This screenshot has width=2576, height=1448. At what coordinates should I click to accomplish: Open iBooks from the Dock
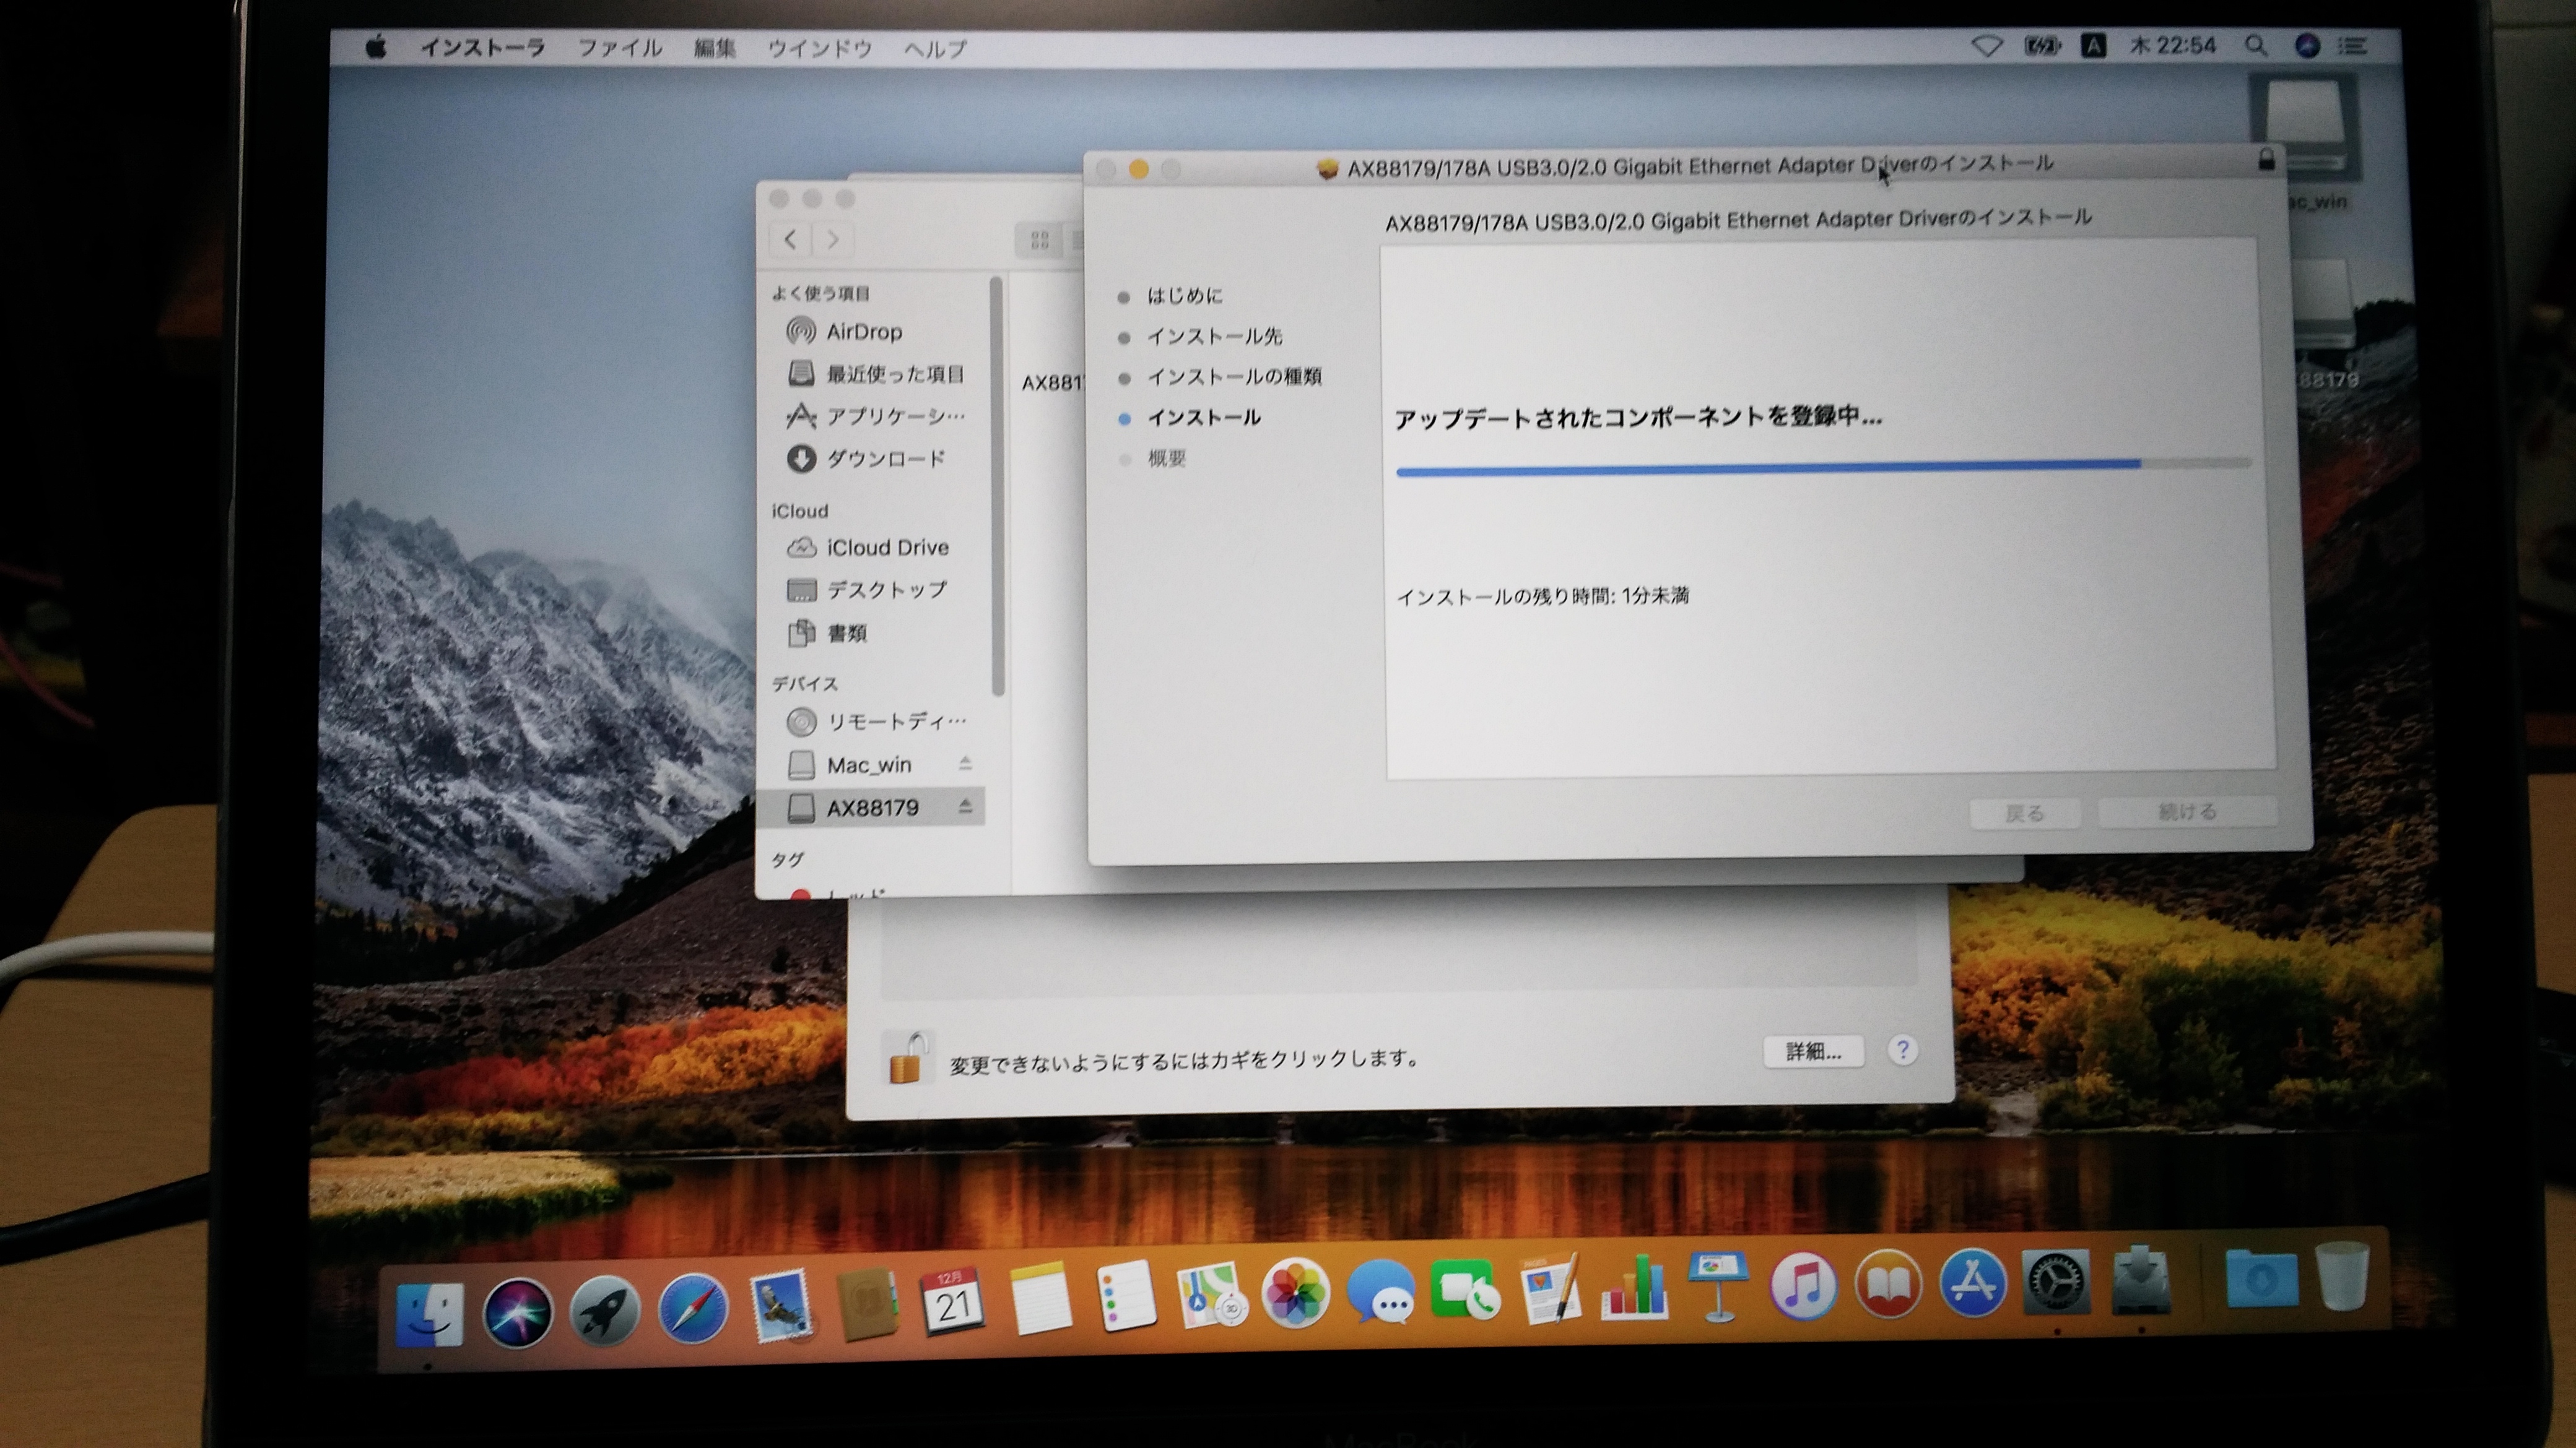click(x=1888, y=1284)
